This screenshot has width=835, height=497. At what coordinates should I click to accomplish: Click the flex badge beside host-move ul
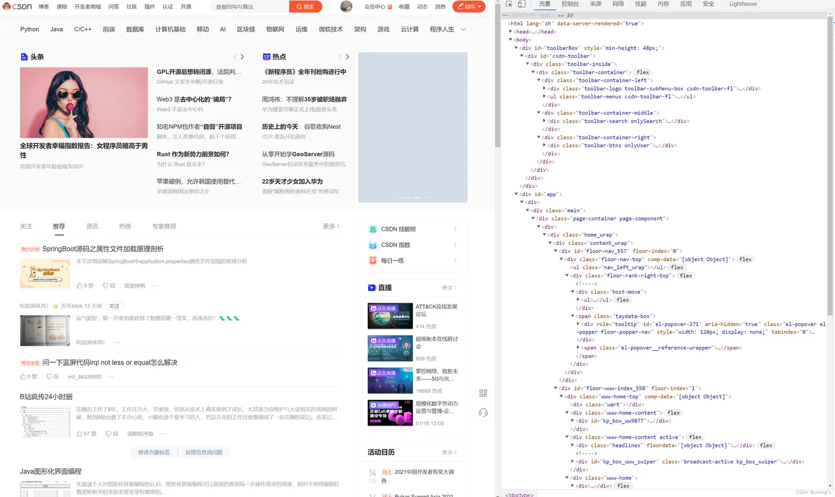click(x=623, y=300)
